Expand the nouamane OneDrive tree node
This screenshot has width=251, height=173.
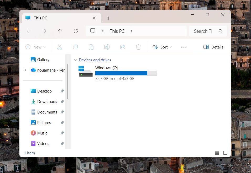click(x=25, y=70)
